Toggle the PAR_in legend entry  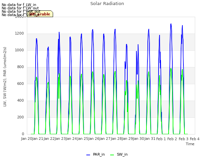point(95,154)
